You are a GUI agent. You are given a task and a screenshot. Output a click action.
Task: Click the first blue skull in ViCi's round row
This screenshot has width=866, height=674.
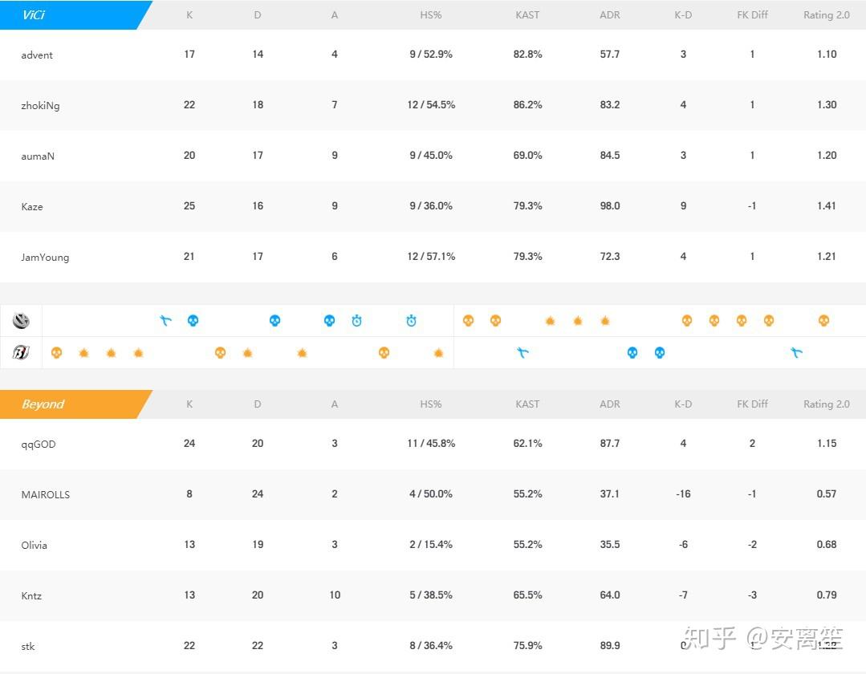coord(193,321)
